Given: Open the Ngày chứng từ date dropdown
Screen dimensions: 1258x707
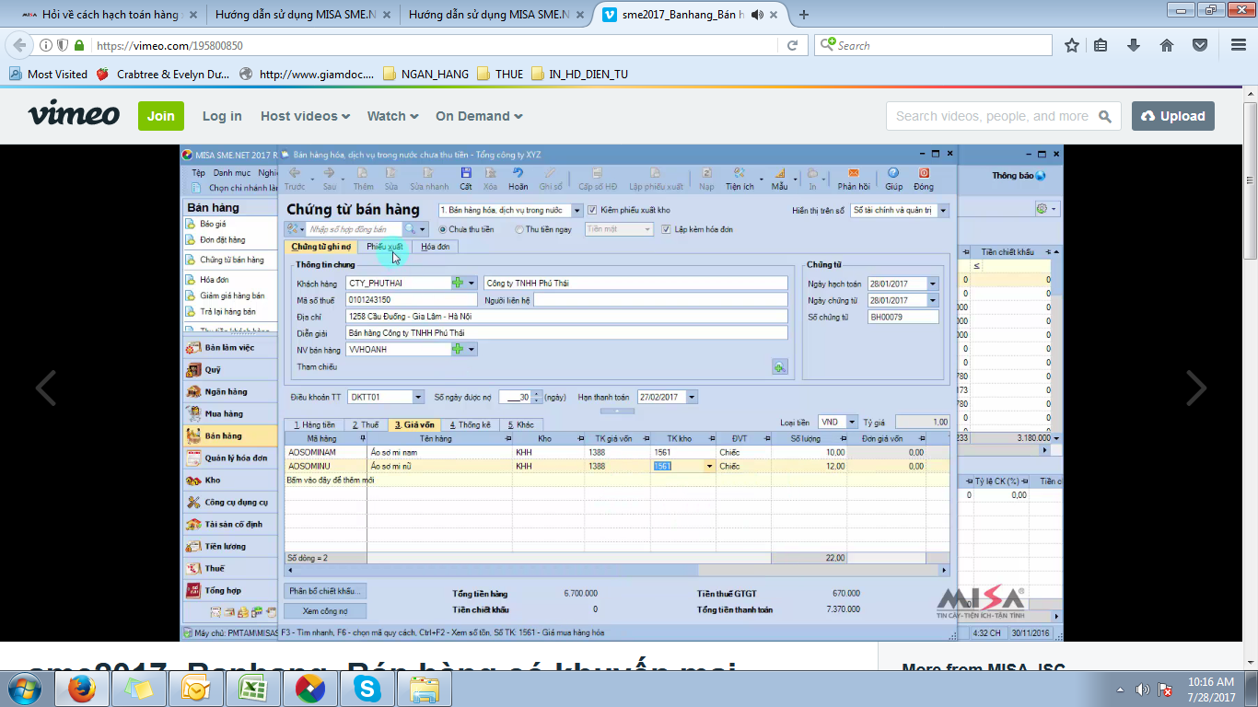Looking at the screenshot, I should click(933, 300).
